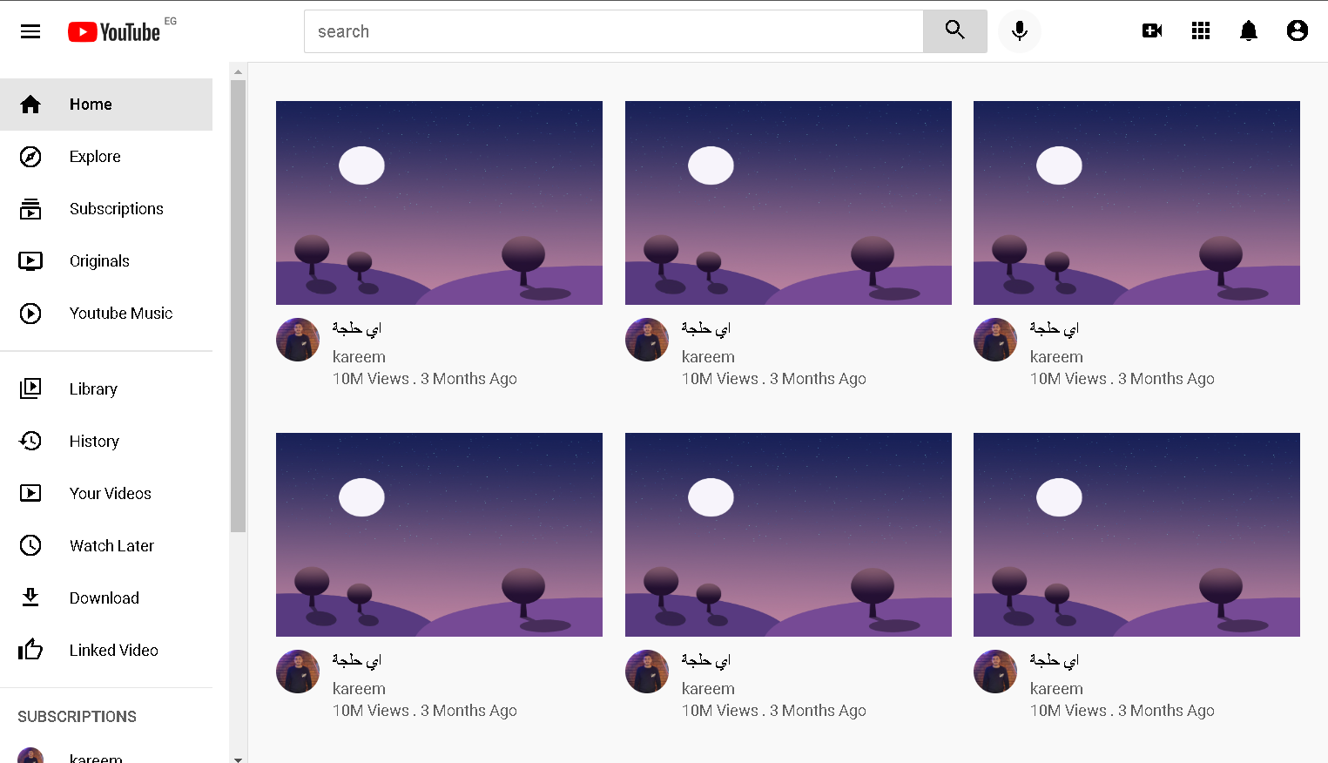Viewport: 1328px width, 763px height.
Task: Click kareem channel name under top-middle video
Action: (708, 357)
